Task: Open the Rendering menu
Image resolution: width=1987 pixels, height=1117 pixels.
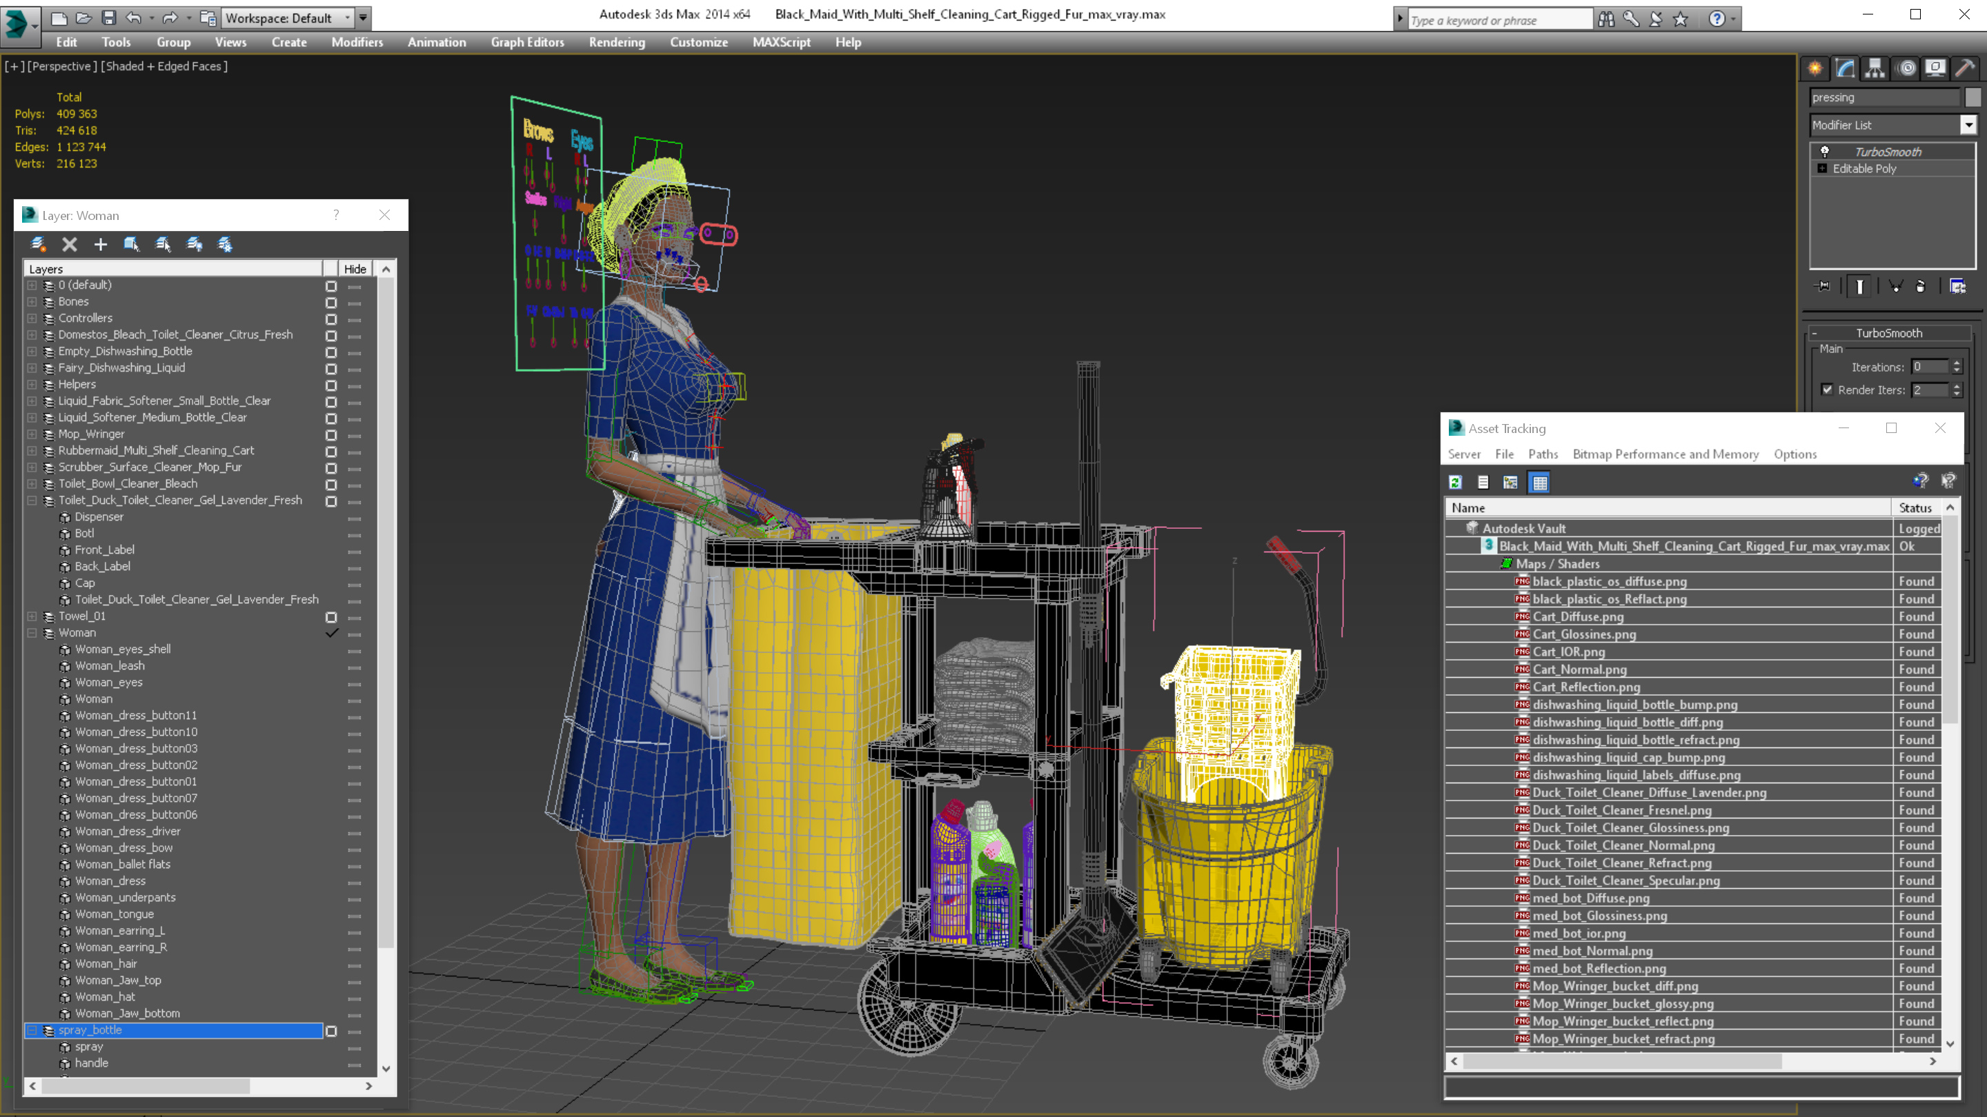Action: pyautogui.click(x=617, y=42)
